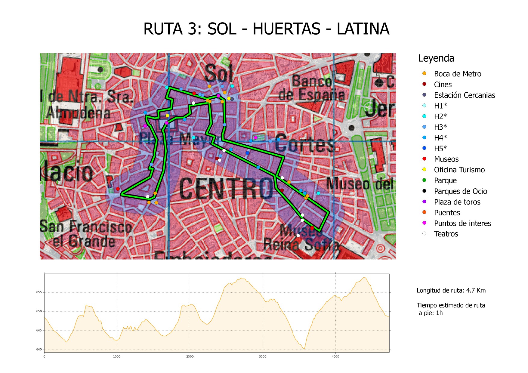528x373 pixels.
Task: Select the green Parque legend marker
Action: 424,180
